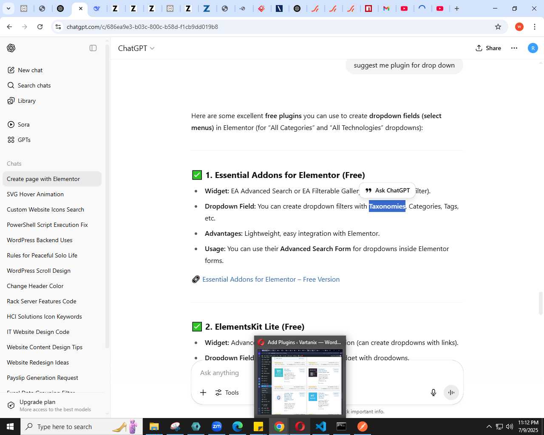Open Visual Studio Code from the taskbar
544x435 pixels.
[x=321, y=427]
